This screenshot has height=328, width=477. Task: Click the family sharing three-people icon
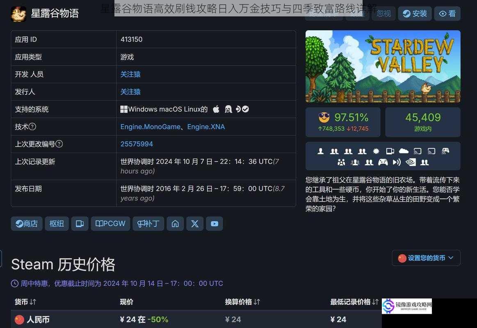[341, 163]
